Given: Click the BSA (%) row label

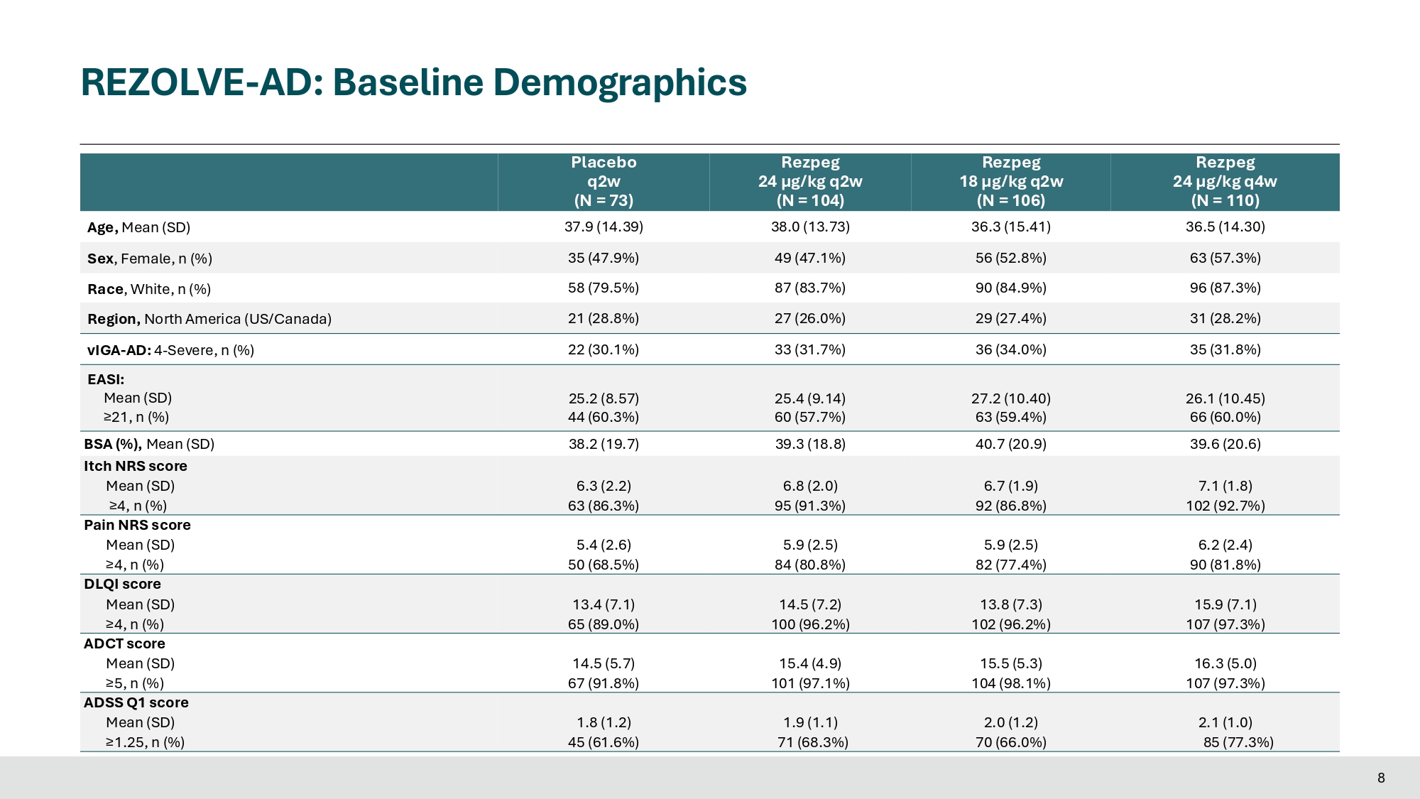Looking at the screenshot, I should pos(149,444).
